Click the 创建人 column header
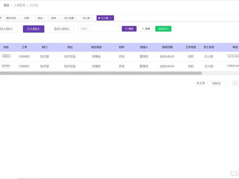This screenshot has width=239, height=179. [144, 47]
